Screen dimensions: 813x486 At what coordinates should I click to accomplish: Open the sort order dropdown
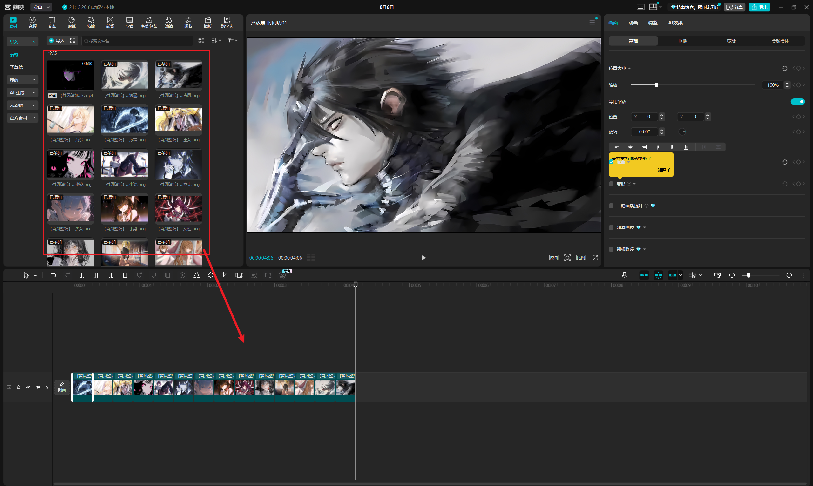(216, 41)
